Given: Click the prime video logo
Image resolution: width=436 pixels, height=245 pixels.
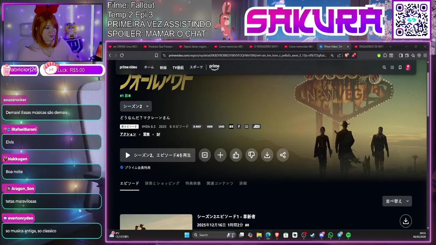Looking at the screenshot, I should click(128, 67).
